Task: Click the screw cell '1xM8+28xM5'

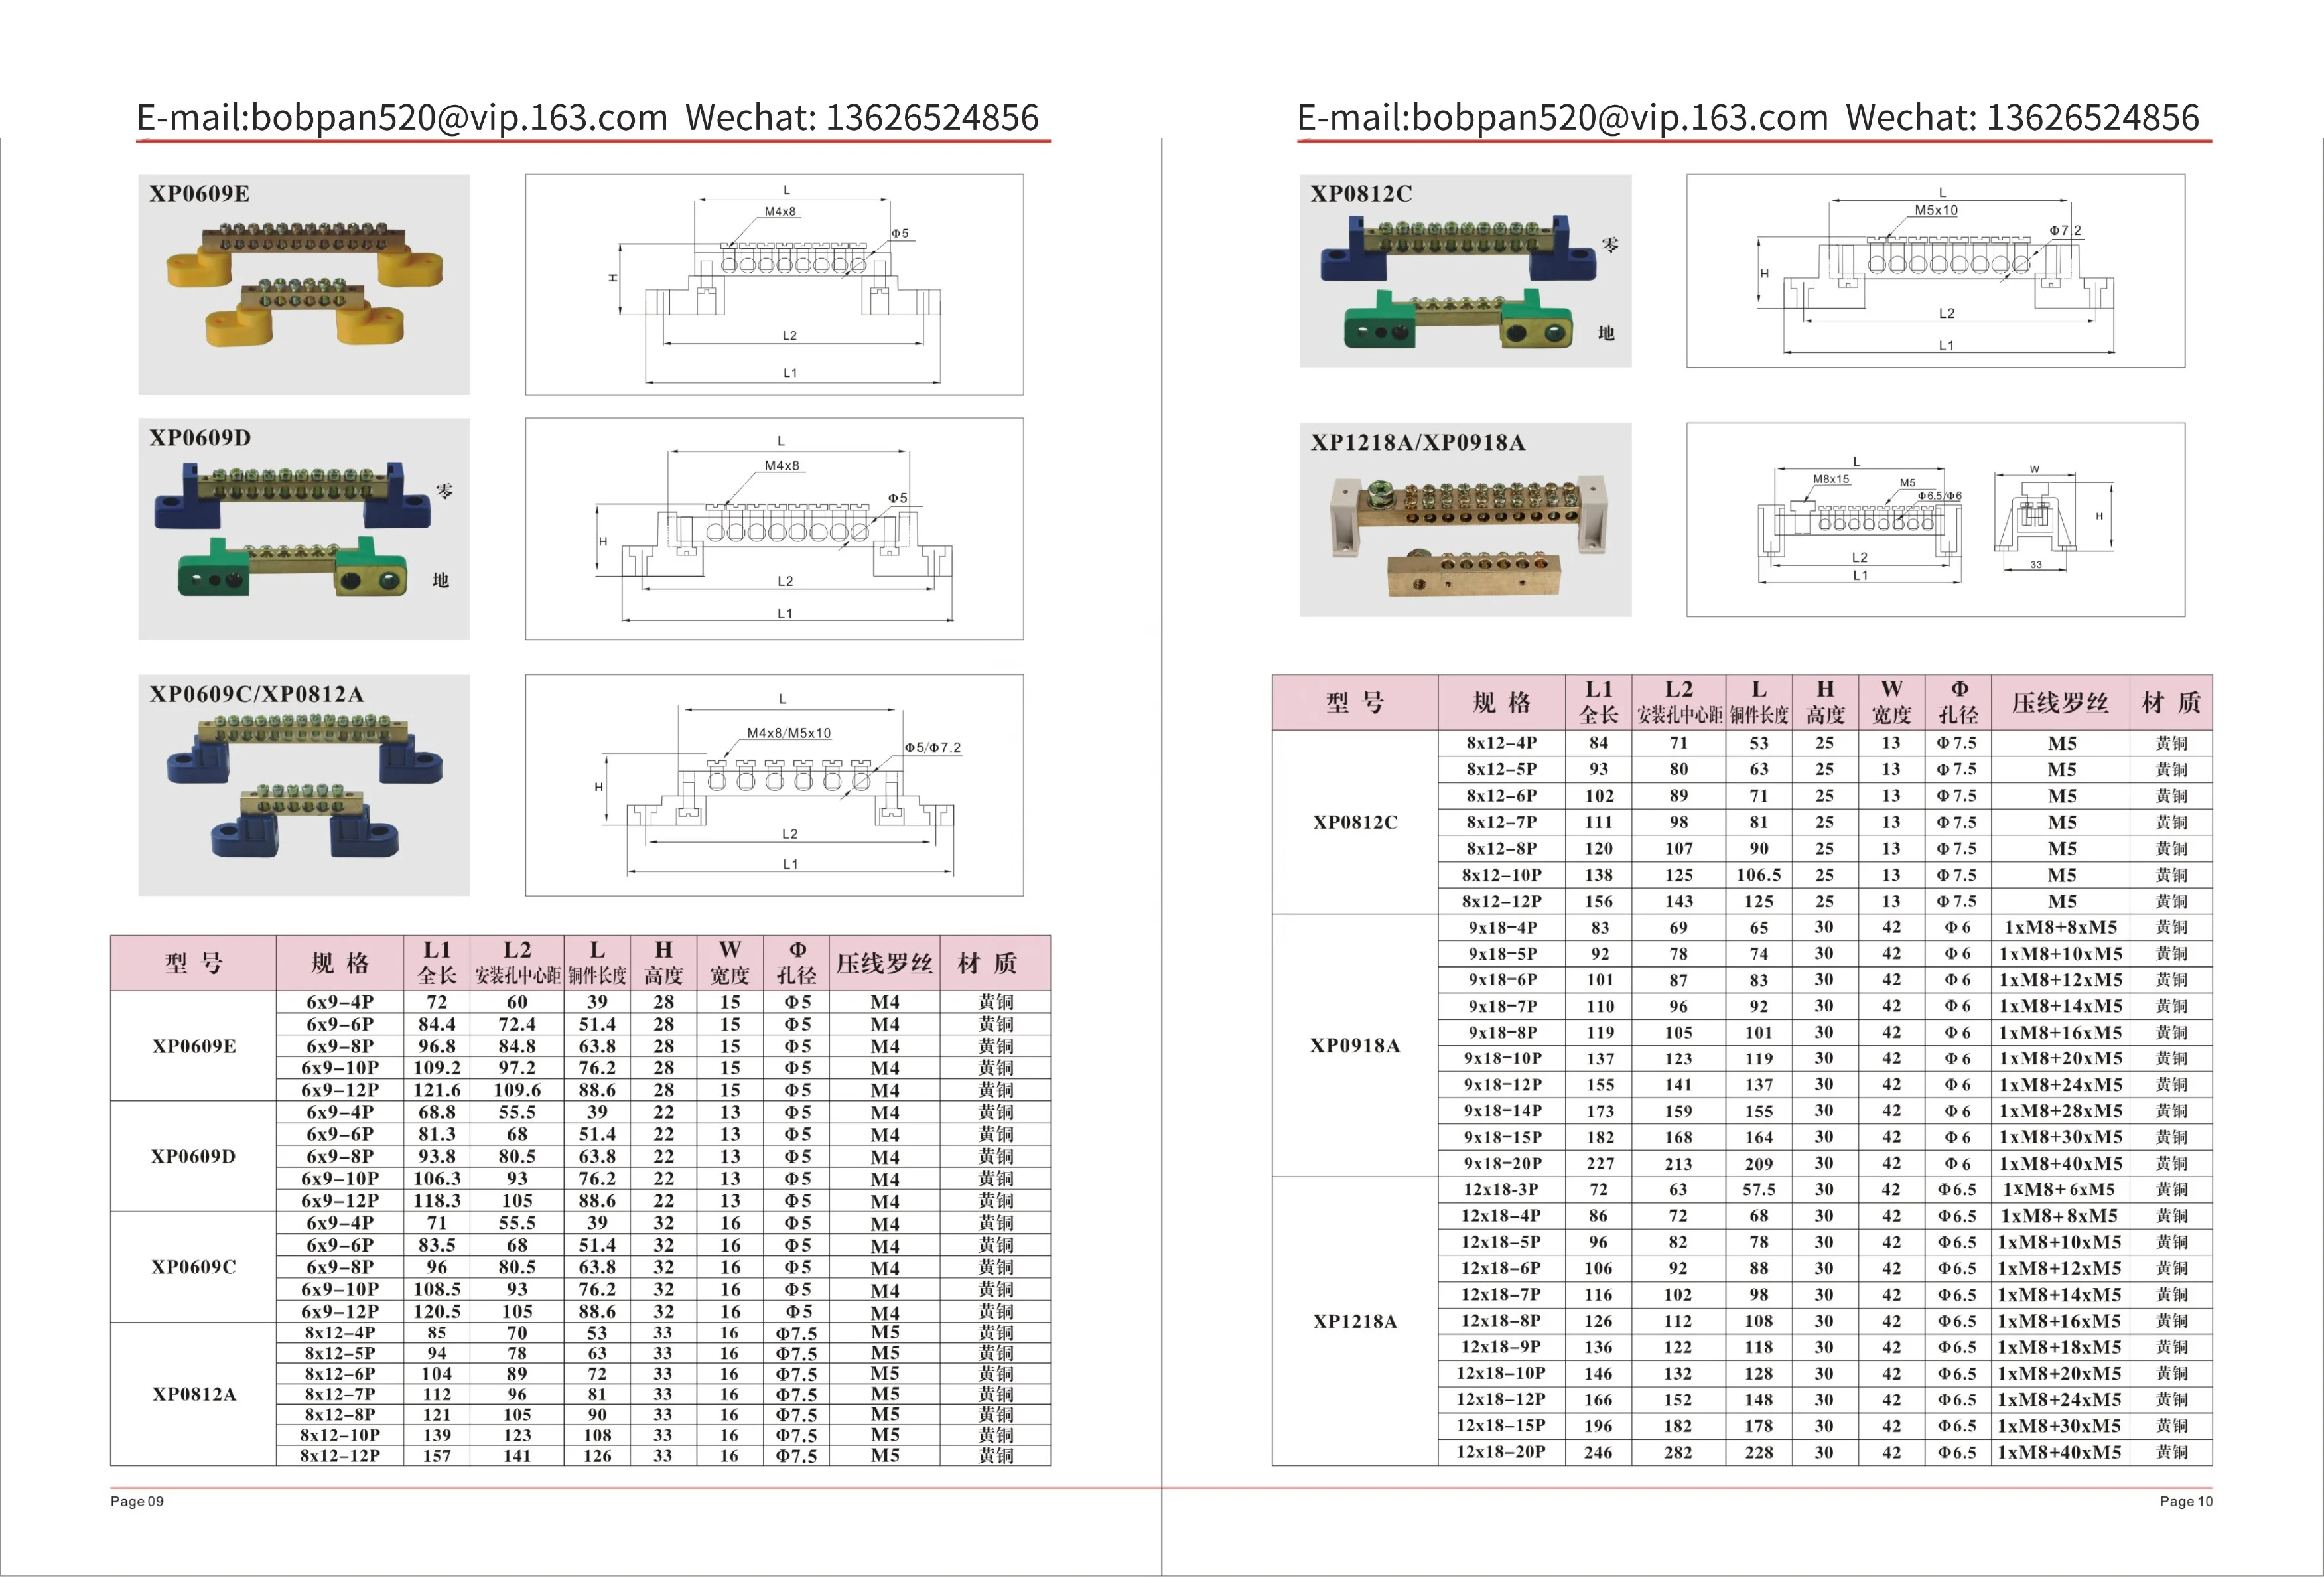Action: click(2060, 1111)
